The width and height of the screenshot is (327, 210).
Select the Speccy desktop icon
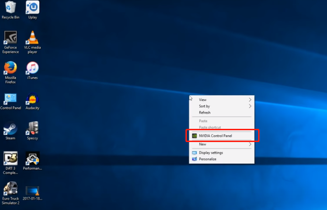(33, 131)
